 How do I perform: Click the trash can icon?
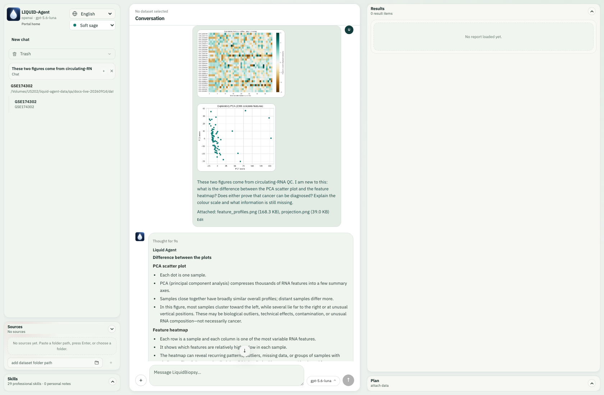click(x=15, y=54)
